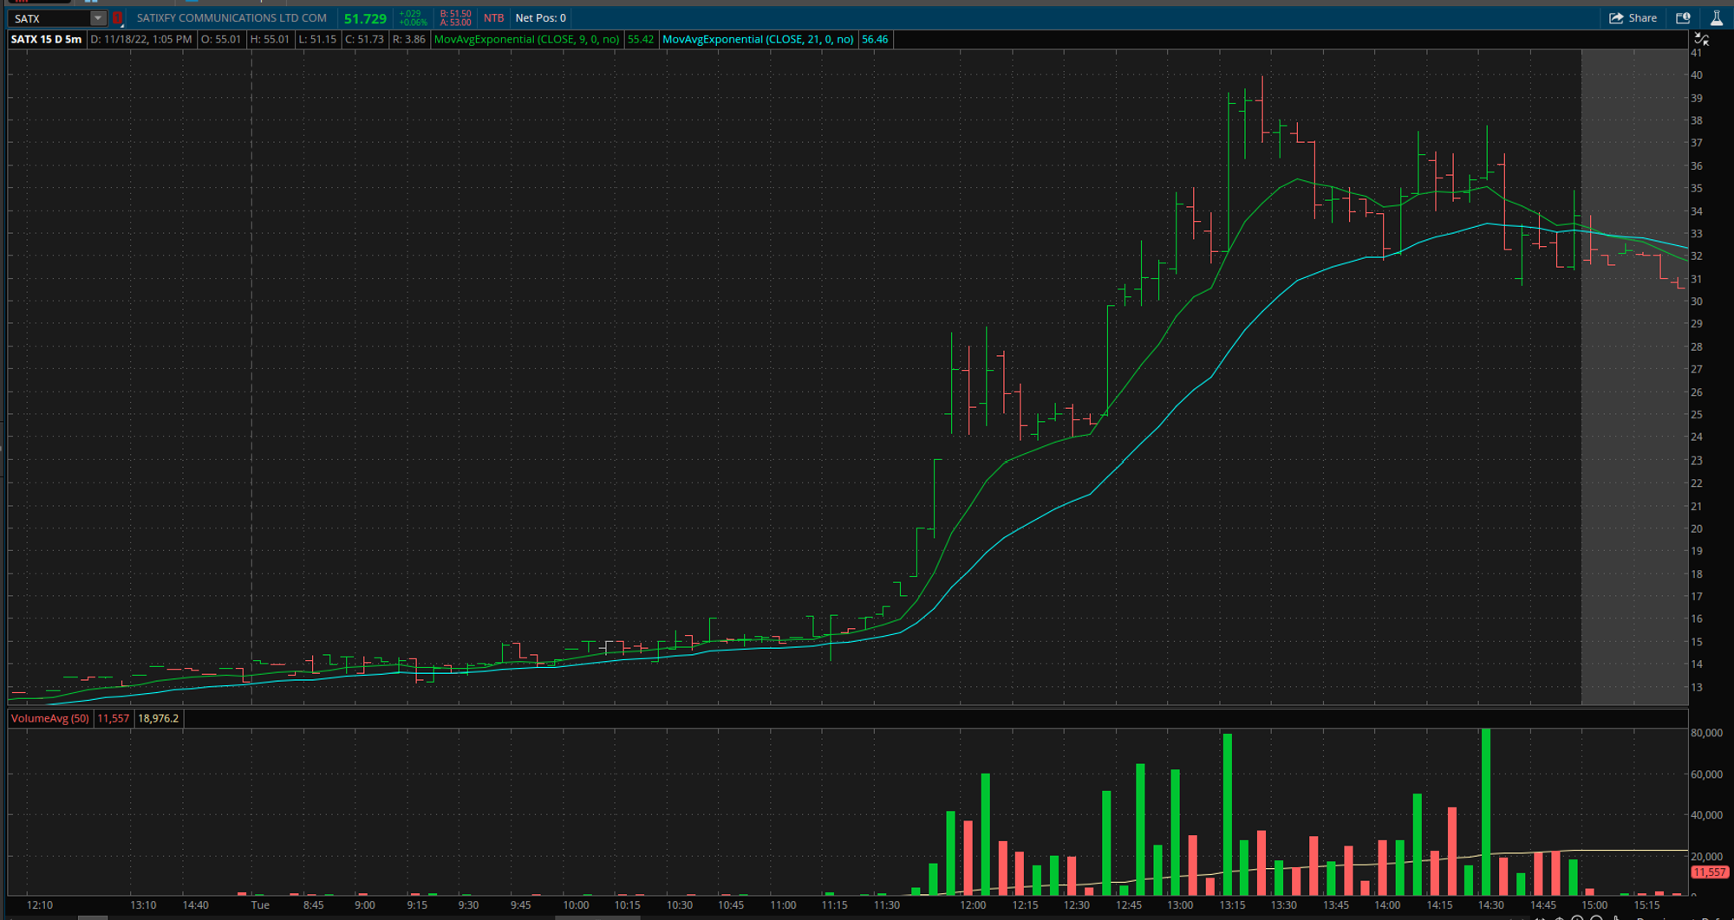The image size is (1734, 920).
Task: Select the MovAvgExponential (CLOSE, 21, 0, no) study
Action: click(x=758, y=39)
